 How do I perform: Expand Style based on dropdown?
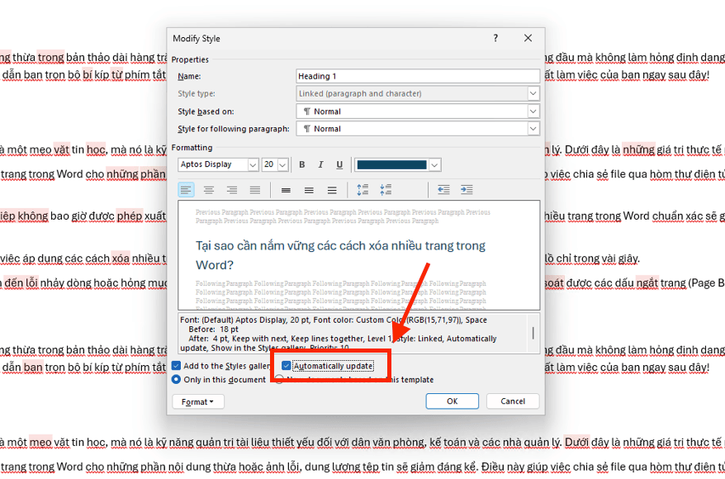click(x=533, y=111)
